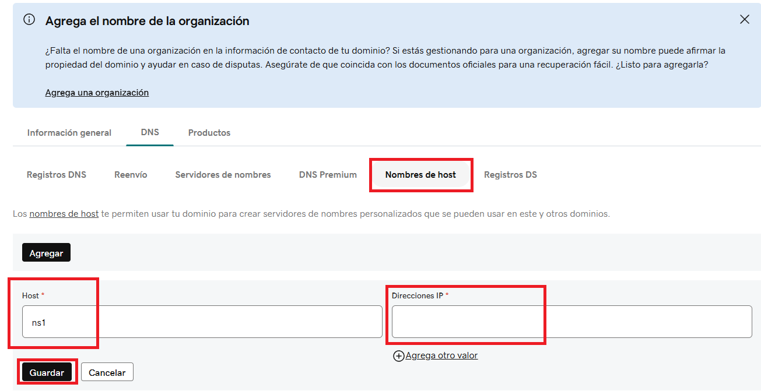Open the Reenvío sub-tab
Viewport: 761px width, 391px height.
131,175
